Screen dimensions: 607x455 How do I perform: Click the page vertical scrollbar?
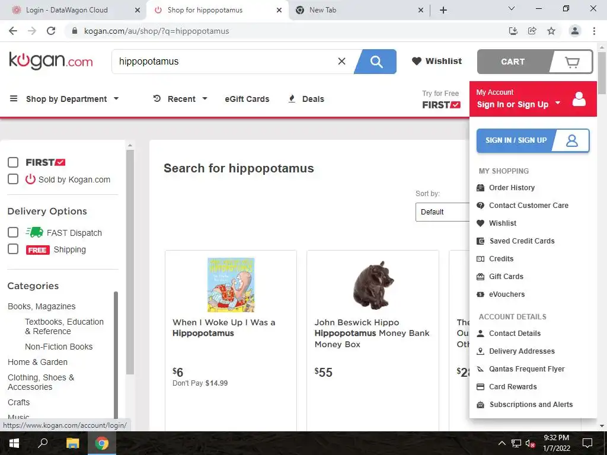point(602,73)
